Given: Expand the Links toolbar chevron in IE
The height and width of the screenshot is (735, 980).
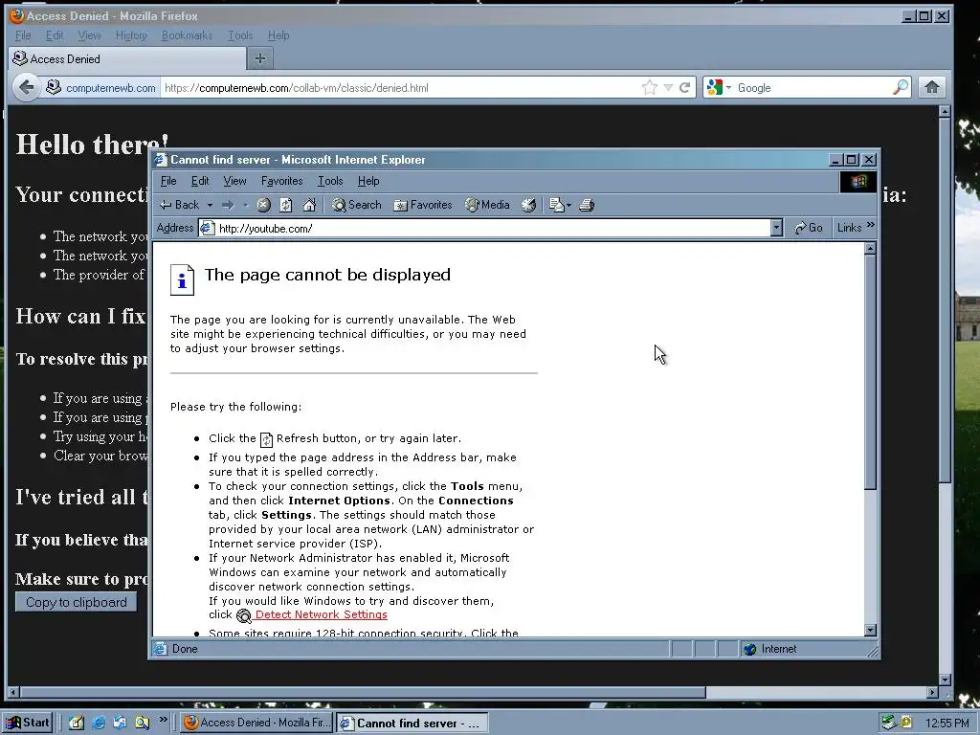Looking at the screenshot, I should (x=871, y=225).
